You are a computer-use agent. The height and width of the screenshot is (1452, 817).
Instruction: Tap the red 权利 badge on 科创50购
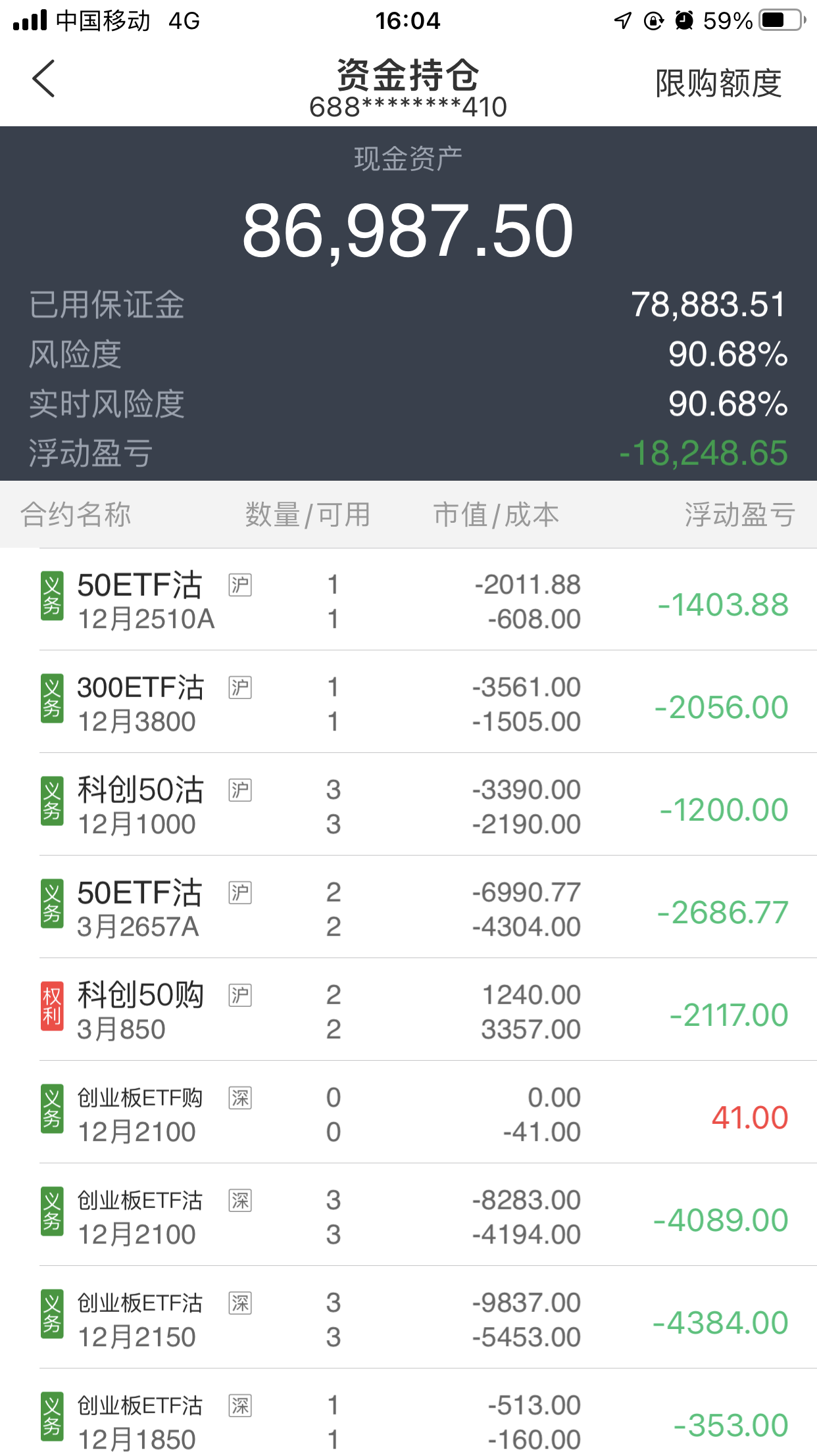pos(52,1006)
